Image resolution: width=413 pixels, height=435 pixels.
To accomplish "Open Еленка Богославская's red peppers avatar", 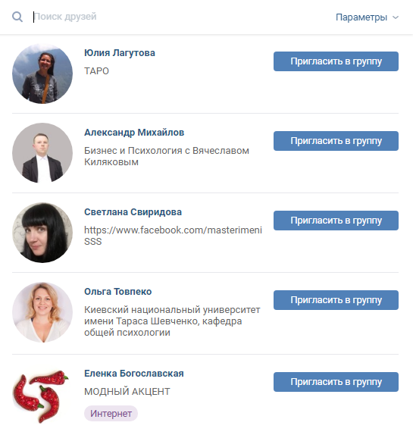I will pyautogui.click(x=42, y=394).
